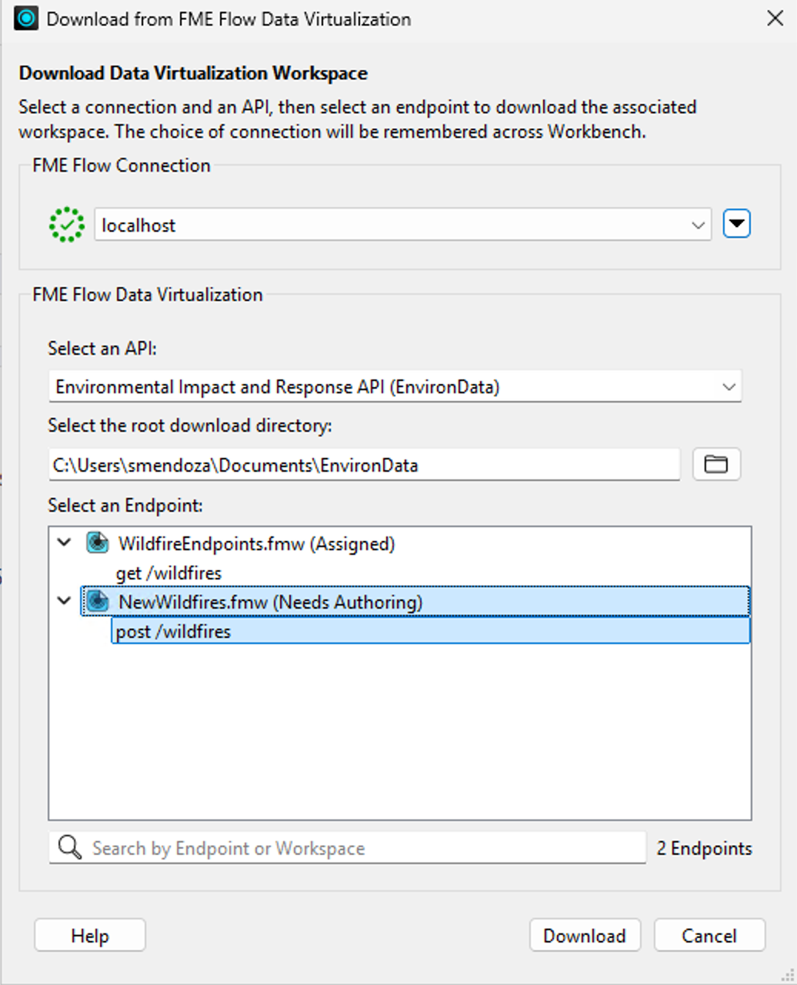
Task: Click the WildfireEndpoints.fmw workspace icon
Action: point(97,543)
